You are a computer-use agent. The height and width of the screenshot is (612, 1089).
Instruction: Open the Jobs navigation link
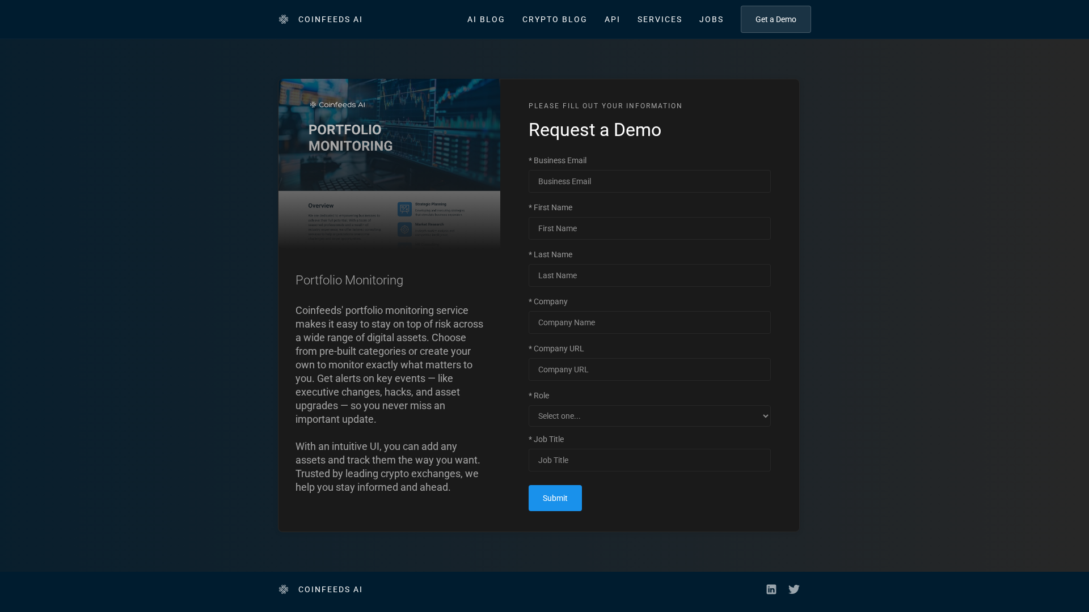coord(711,19)
